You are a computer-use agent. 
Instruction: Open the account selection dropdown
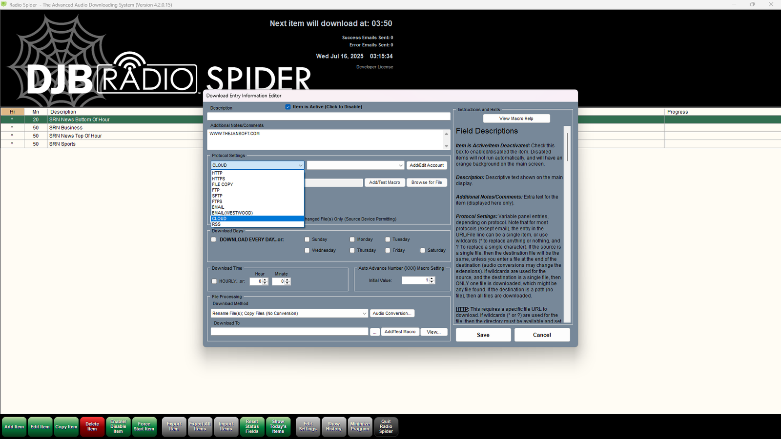pyautogui.click(x=400, y=165)
